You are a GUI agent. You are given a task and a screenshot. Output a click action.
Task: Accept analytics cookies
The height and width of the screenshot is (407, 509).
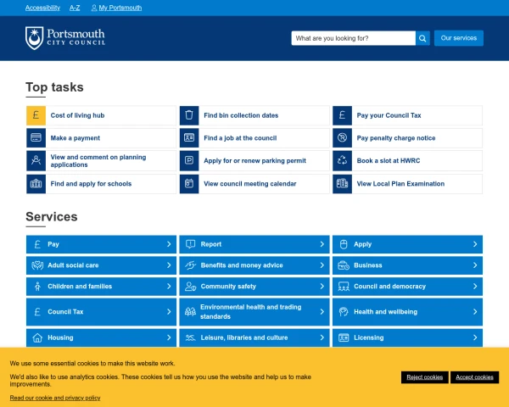pos(474,377)
